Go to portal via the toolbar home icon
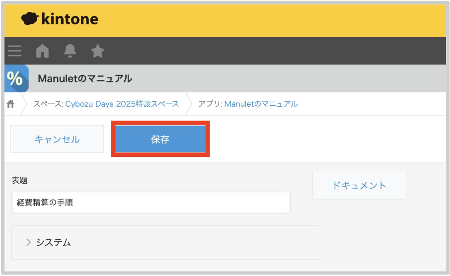This screenshot has height=276, width=450. click(43, 51)
